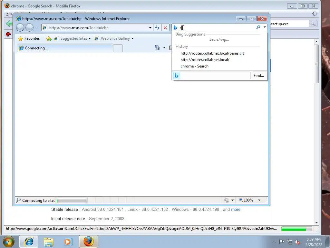Click the Action Center flag tray icon

[x=282, y=242]
